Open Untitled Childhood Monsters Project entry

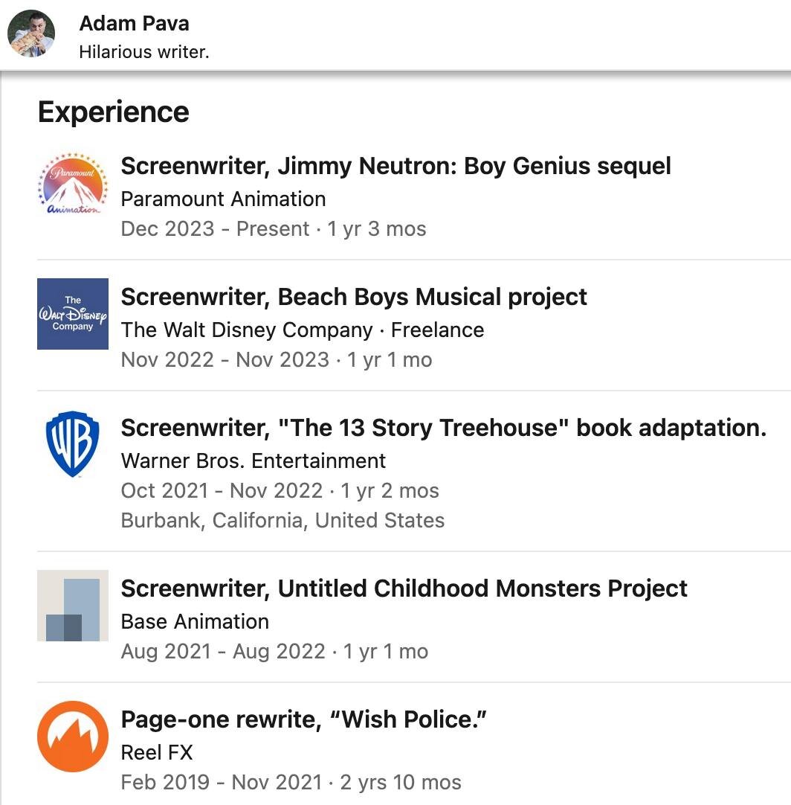(x=404, y=588)
